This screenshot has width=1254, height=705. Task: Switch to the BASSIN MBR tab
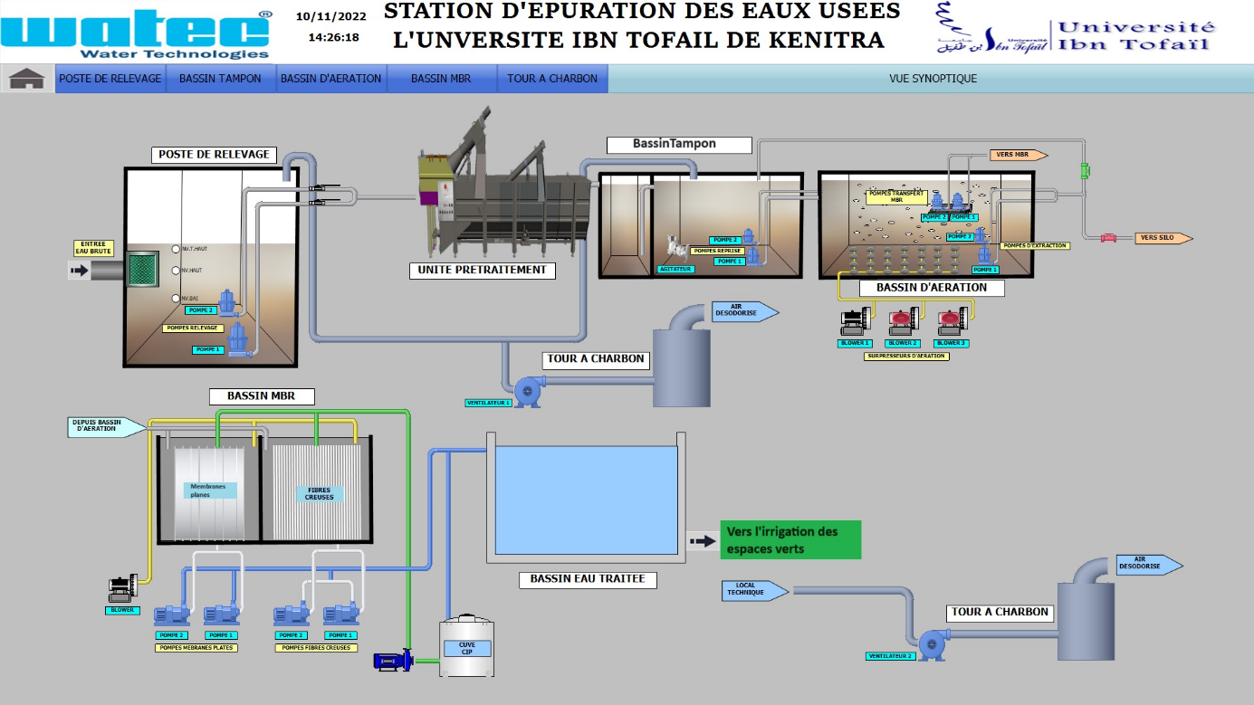(441, 79)
